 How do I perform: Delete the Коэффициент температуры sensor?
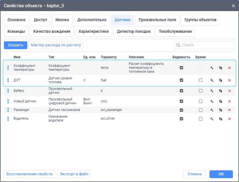pyautogui.click(x=230, y=68)
